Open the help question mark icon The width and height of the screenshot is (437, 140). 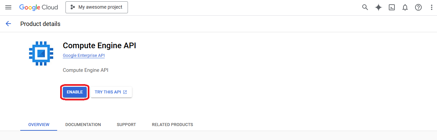(x=418, y=7)
